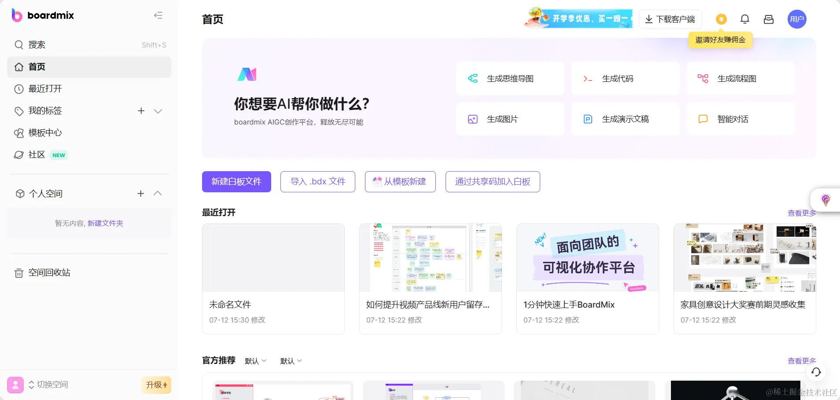This screenshot has width=840, height=400.
Task: Open the 如何提升视频产品线新用户留存 thumbnail
Action: (431, 258)
